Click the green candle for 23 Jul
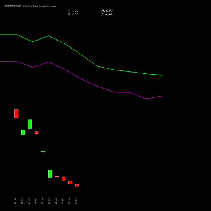The image size is (211, 211). [50, 174]
